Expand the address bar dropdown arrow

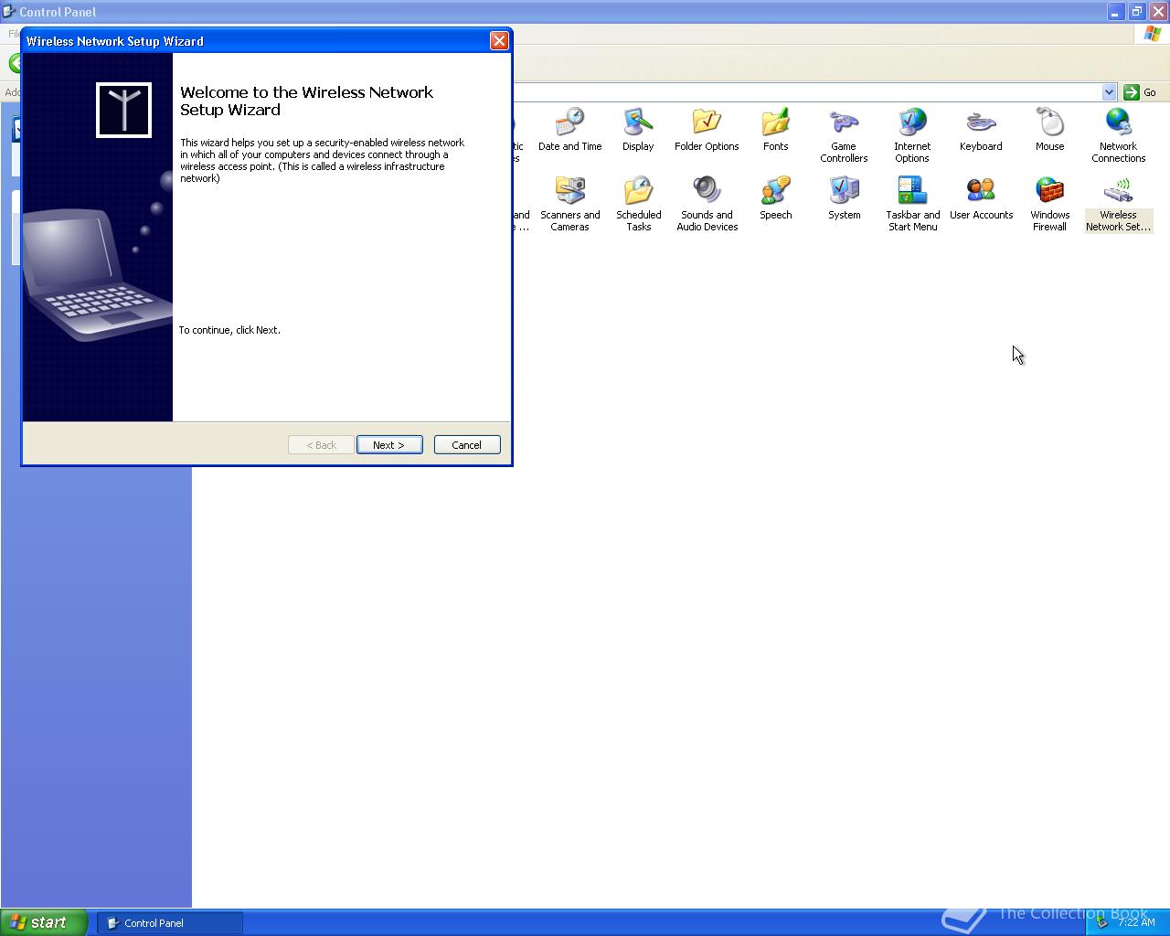[1109, 92]
